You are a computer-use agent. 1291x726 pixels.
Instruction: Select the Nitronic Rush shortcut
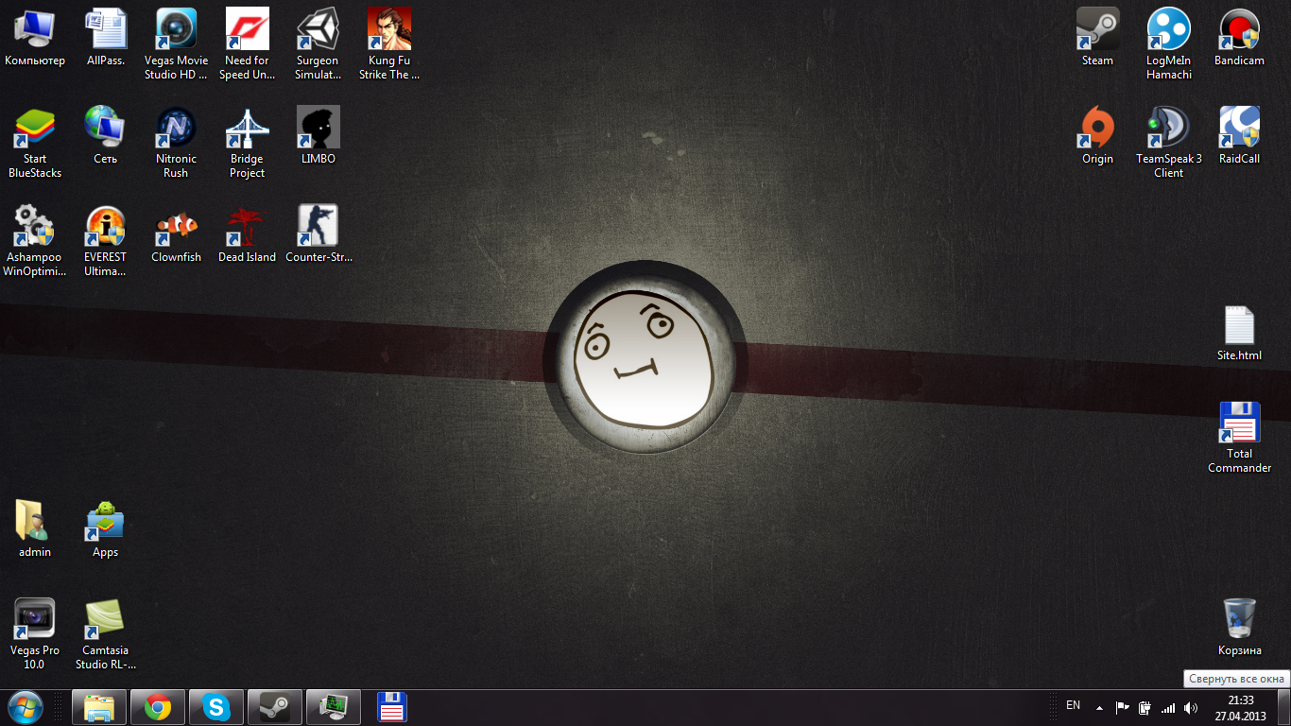coord(176,142)
